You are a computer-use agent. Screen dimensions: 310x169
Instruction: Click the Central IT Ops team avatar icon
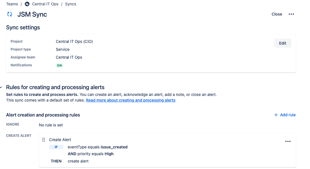coord(27,4)
